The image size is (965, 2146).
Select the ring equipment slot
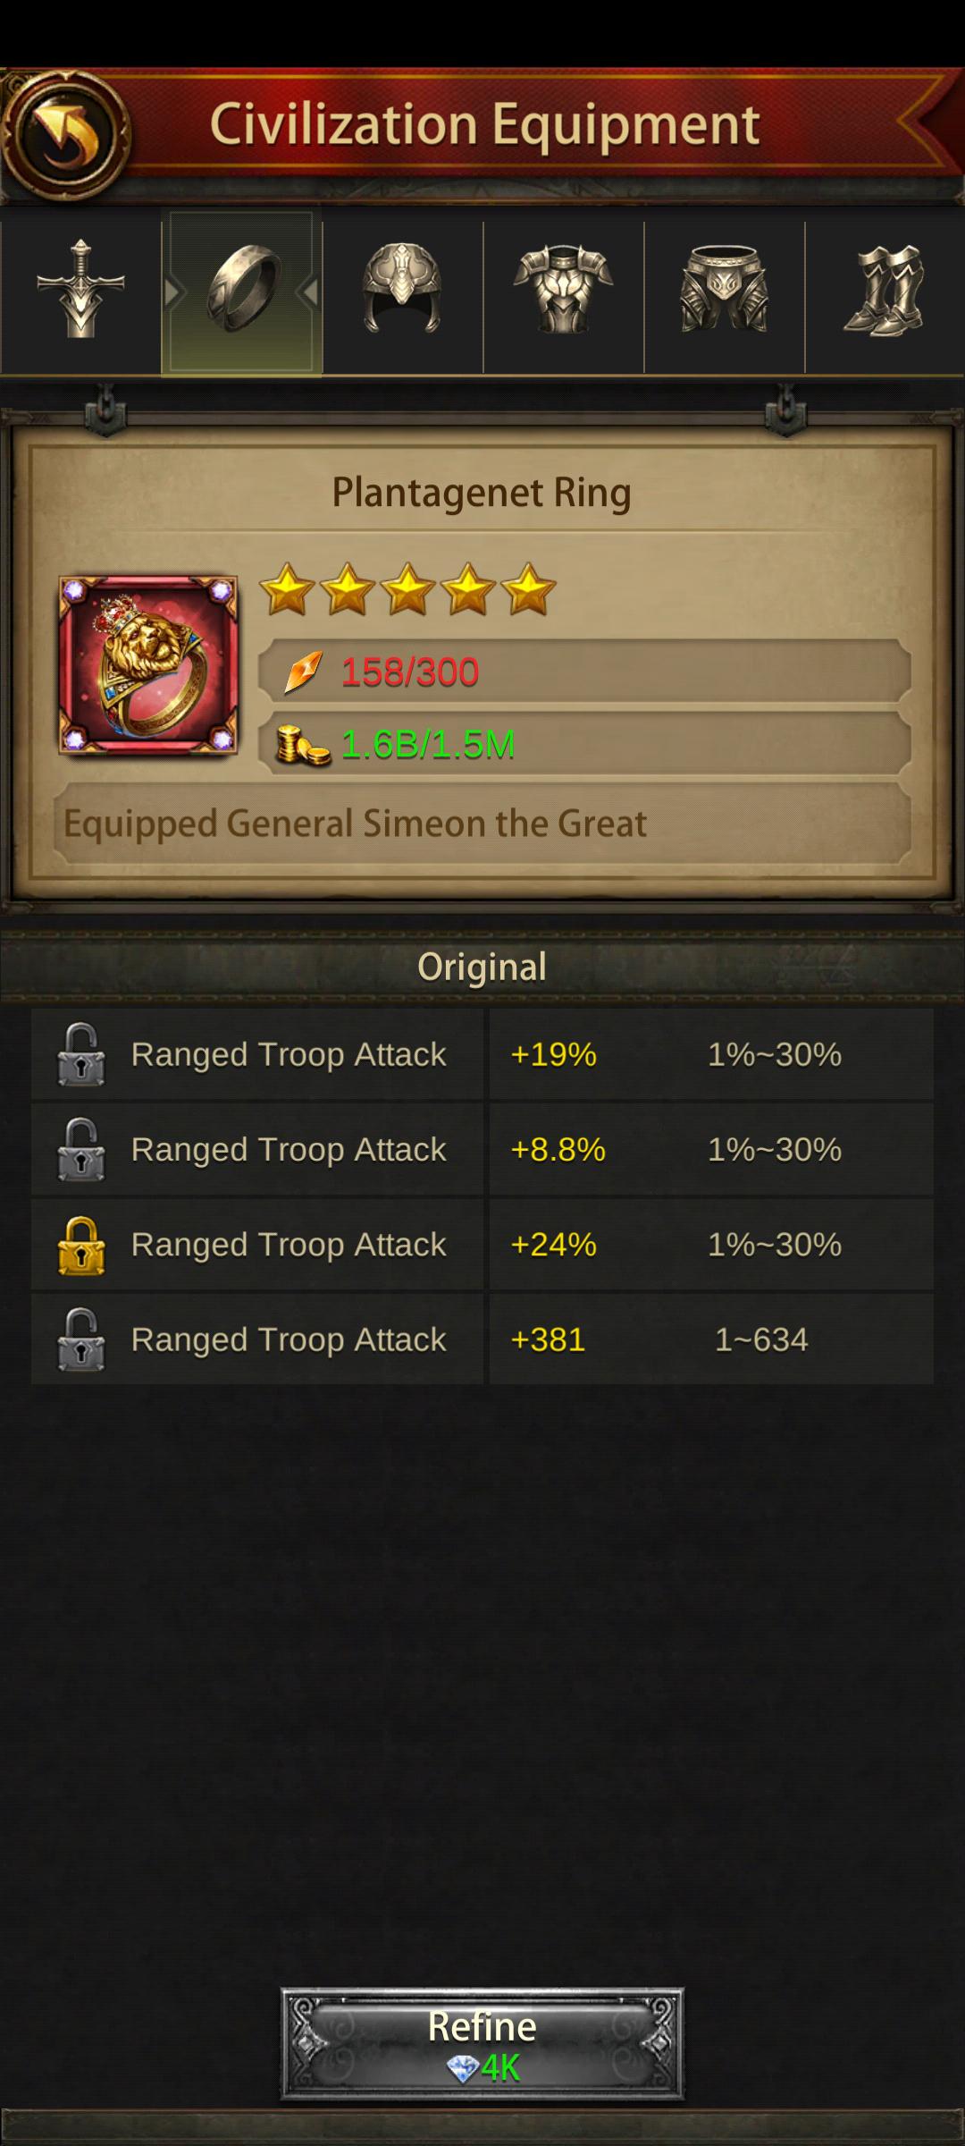[x=242, y=291]
